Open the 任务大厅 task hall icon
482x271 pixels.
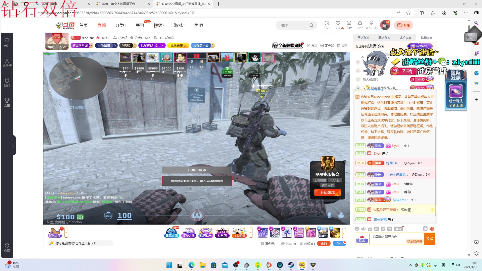coord(55,233)
